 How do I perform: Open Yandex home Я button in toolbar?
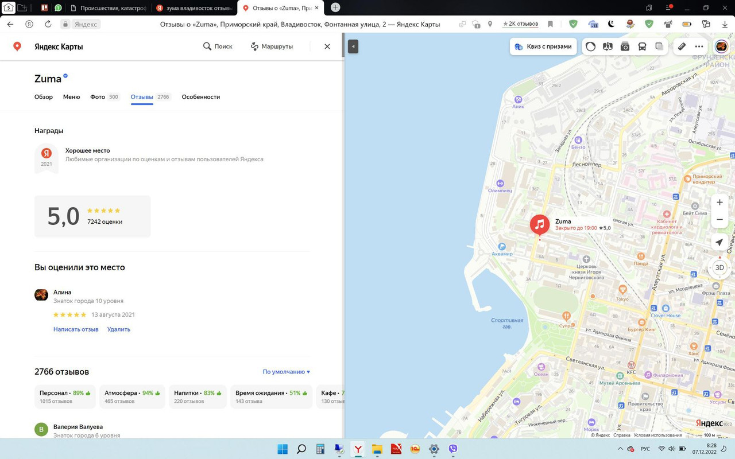[29, 24]
